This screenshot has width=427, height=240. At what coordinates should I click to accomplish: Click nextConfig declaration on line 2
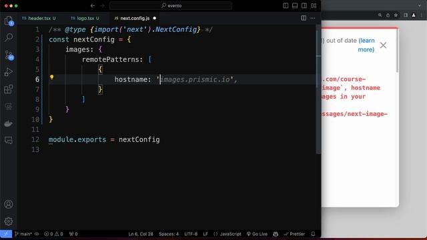94,39
